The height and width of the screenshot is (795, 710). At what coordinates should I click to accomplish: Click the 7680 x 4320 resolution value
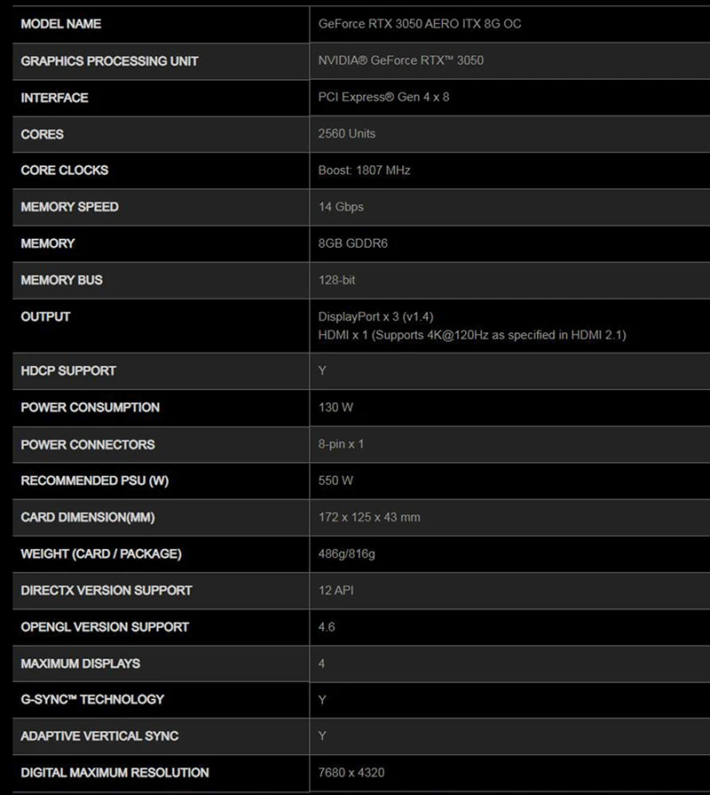(351, 773)
